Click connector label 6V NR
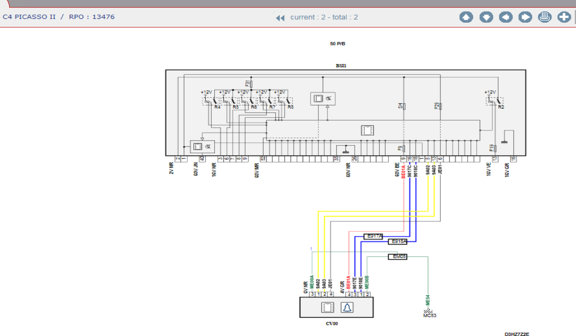 (x=306, y=287)
